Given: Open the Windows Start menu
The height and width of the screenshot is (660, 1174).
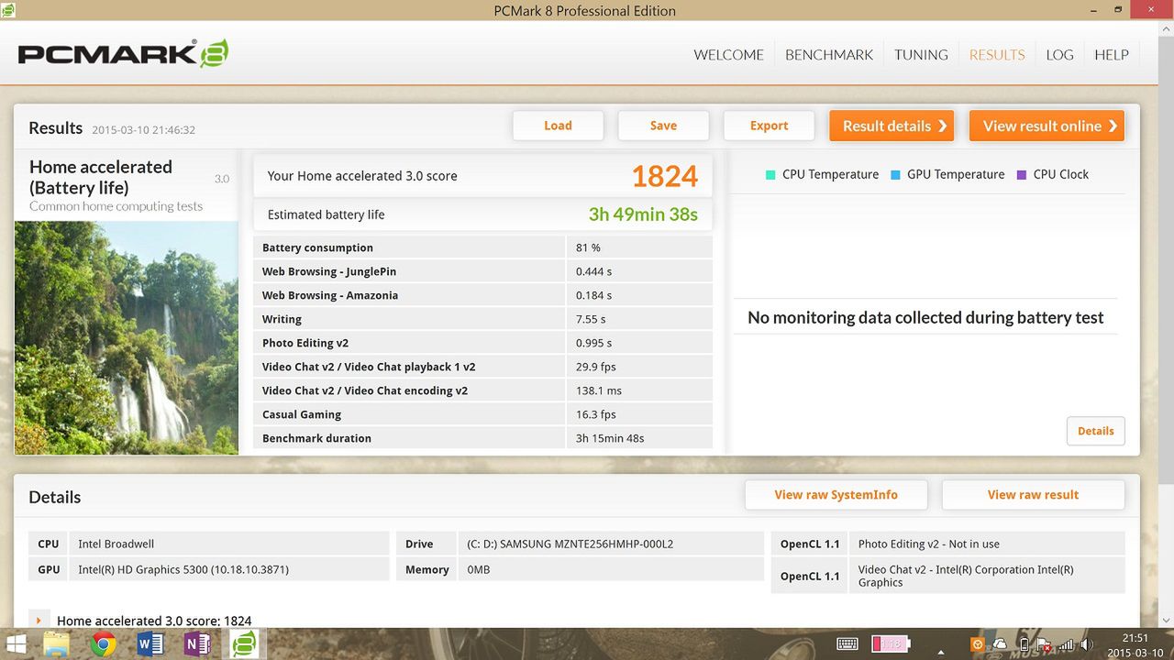Looking at the screenshot, I should [17, 644].
